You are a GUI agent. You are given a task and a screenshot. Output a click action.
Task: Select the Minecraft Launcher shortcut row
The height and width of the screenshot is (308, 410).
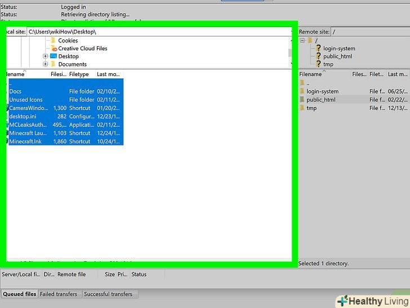pyautogui.click(x=66, y=133)
